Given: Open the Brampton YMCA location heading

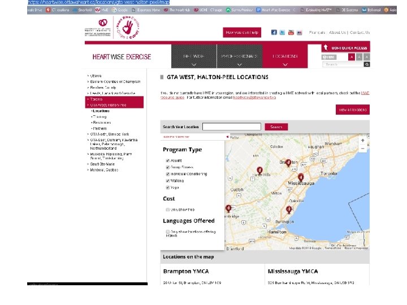Looking at the screenshot, I should [x=186, y=271].
